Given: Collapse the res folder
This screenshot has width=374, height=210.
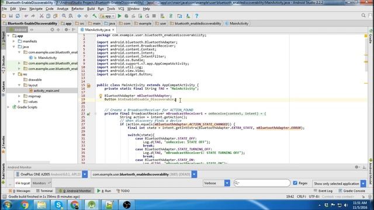Looking at the screenshot, I should pos(14,74).
